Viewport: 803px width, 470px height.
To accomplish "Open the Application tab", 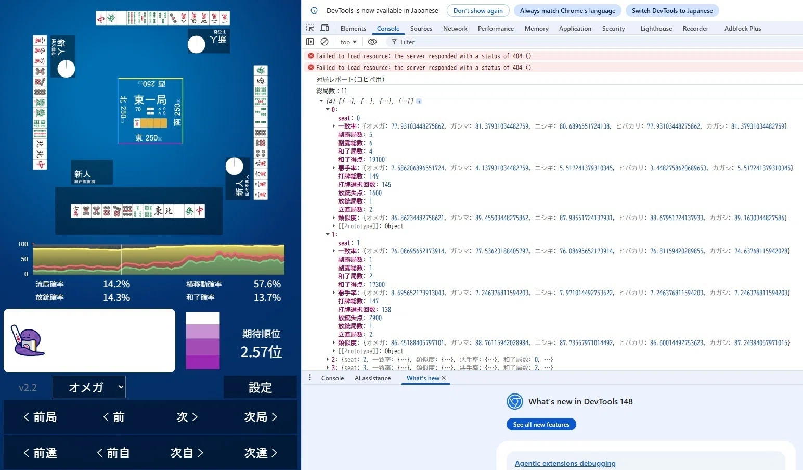I will coord(575,29).
